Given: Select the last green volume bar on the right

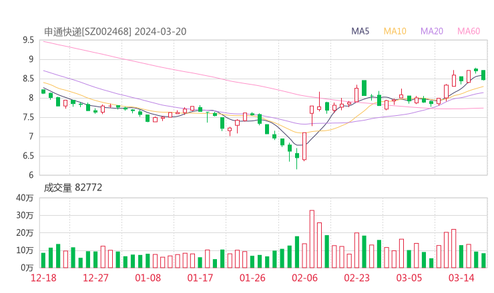Looking at the screenshot, I should (483, 260).
